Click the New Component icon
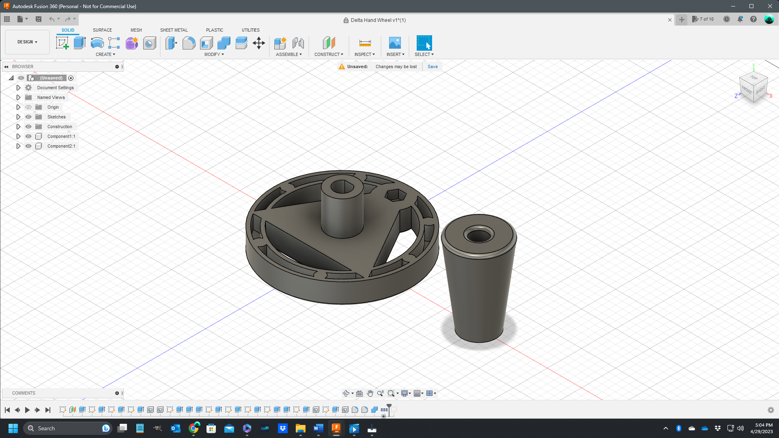Screen dimensions: 779x438 pyautogui.click(x=280, y=43)
